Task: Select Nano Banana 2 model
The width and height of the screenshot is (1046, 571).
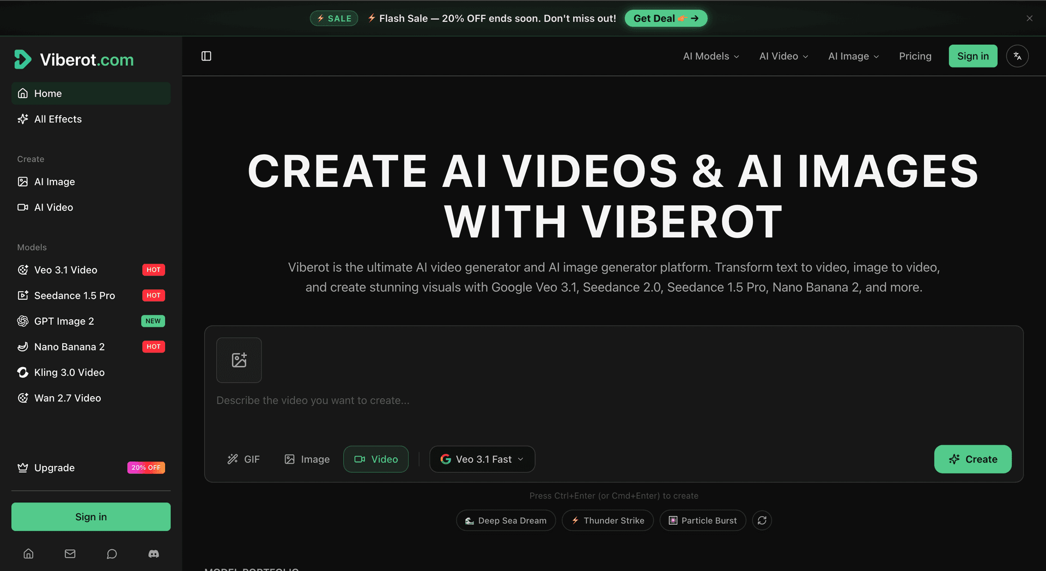Action: click(91, 347)
